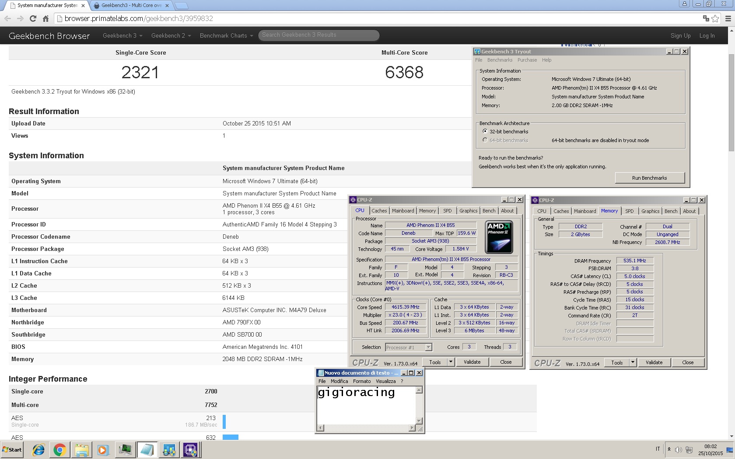
Task: Click the browser address bar URL
Action: point(139,18)
